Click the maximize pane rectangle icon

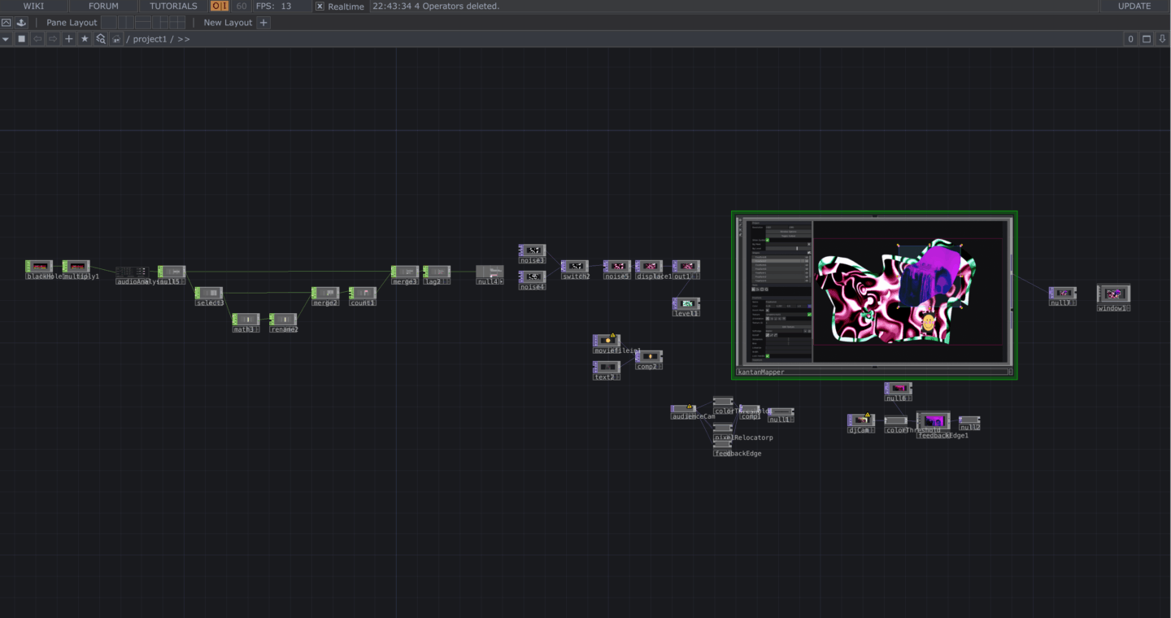[x=1147, y=39]
